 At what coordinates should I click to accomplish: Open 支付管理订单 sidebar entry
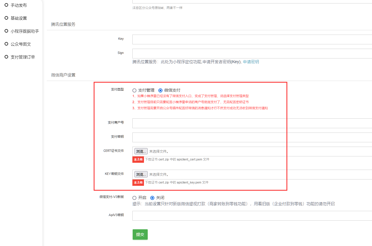(x=23, y=57)
